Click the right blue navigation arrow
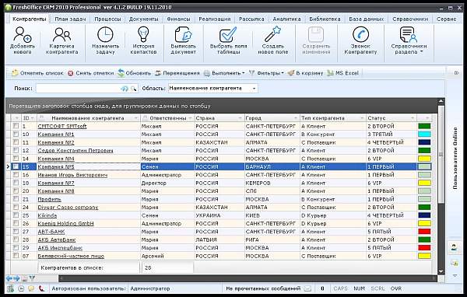Screen dimensions: 467x297 pos(16,278)
